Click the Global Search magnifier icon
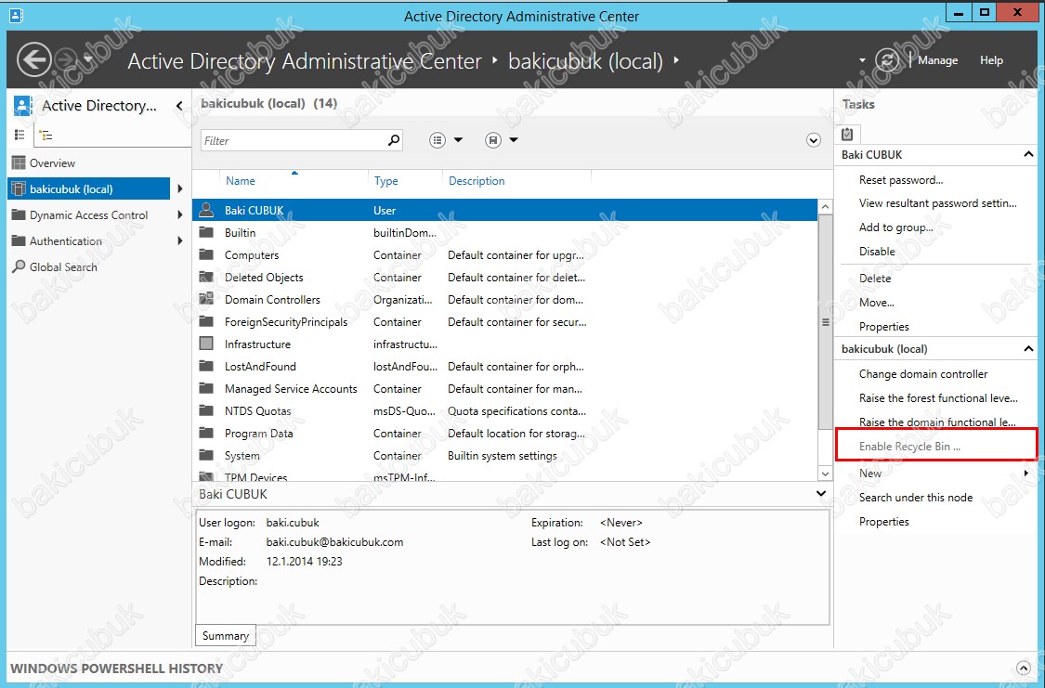1045x688 pixels. [19, 266]
